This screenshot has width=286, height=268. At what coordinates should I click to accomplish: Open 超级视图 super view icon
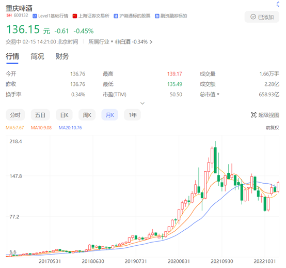pyautogui.click(x=253, y=115)
